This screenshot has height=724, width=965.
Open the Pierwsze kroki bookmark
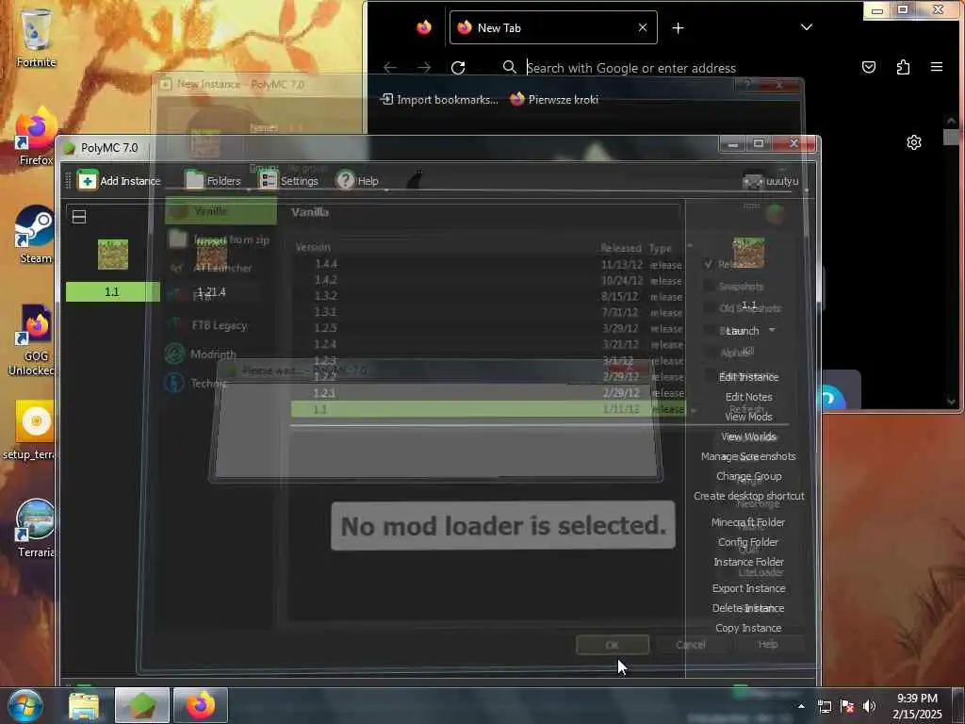pos(554,99)
